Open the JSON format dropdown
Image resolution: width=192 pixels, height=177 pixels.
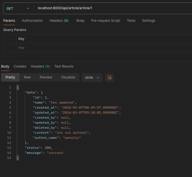pos(92,78)
